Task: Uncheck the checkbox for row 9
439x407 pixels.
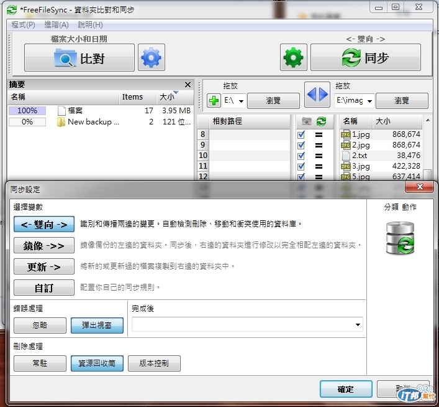Action: coord(301,146)
